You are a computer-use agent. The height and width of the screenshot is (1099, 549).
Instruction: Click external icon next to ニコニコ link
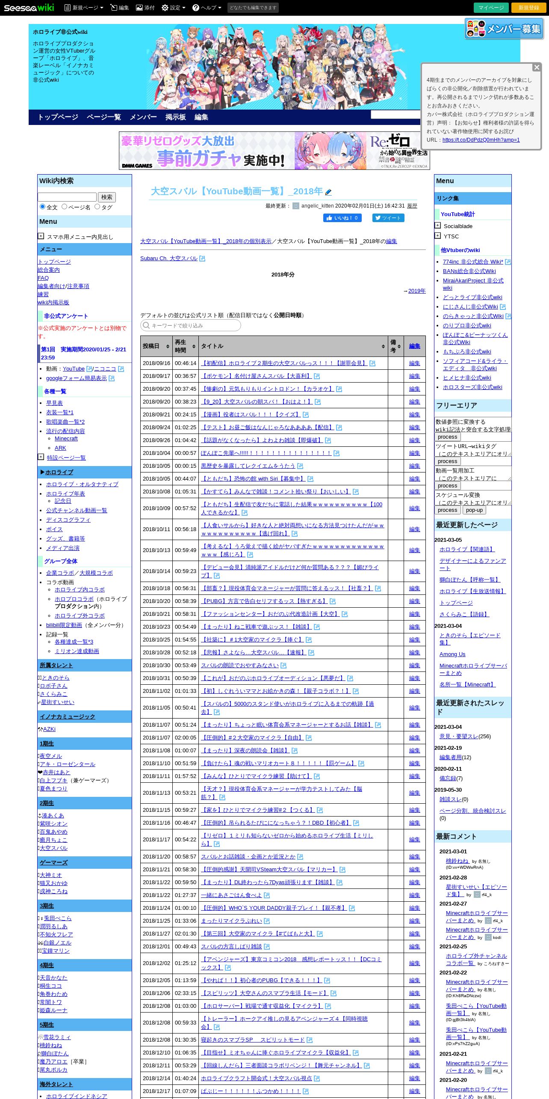[121, 369]
